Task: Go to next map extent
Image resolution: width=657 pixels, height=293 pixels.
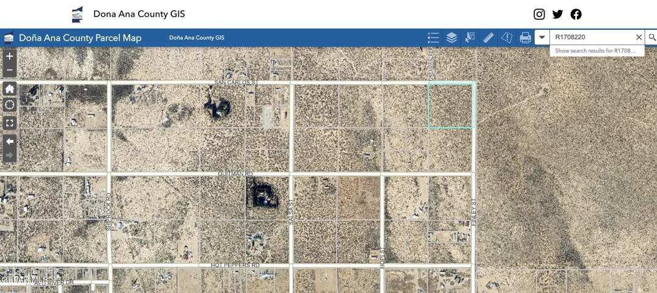Action: click(x=10, y=155)
